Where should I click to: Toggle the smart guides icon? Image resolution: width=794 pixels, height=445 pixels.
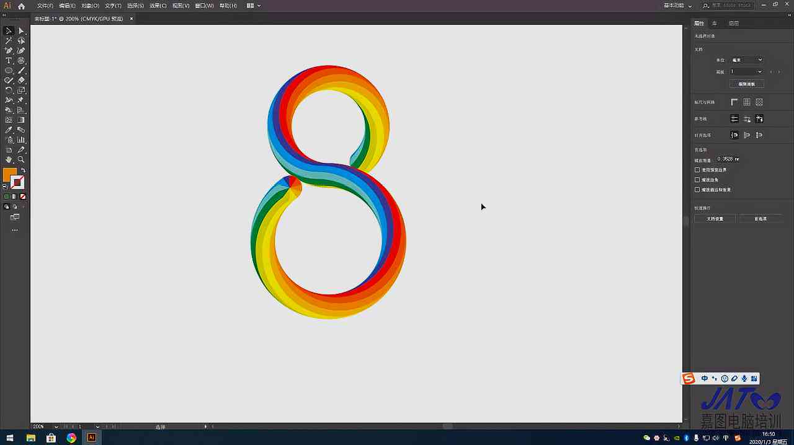[759, 119]
